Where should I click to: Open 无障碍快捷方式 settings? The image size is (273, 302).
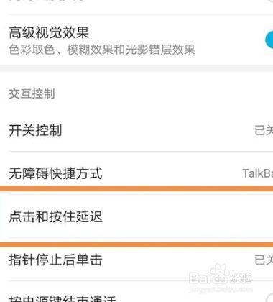pos(136,173)
